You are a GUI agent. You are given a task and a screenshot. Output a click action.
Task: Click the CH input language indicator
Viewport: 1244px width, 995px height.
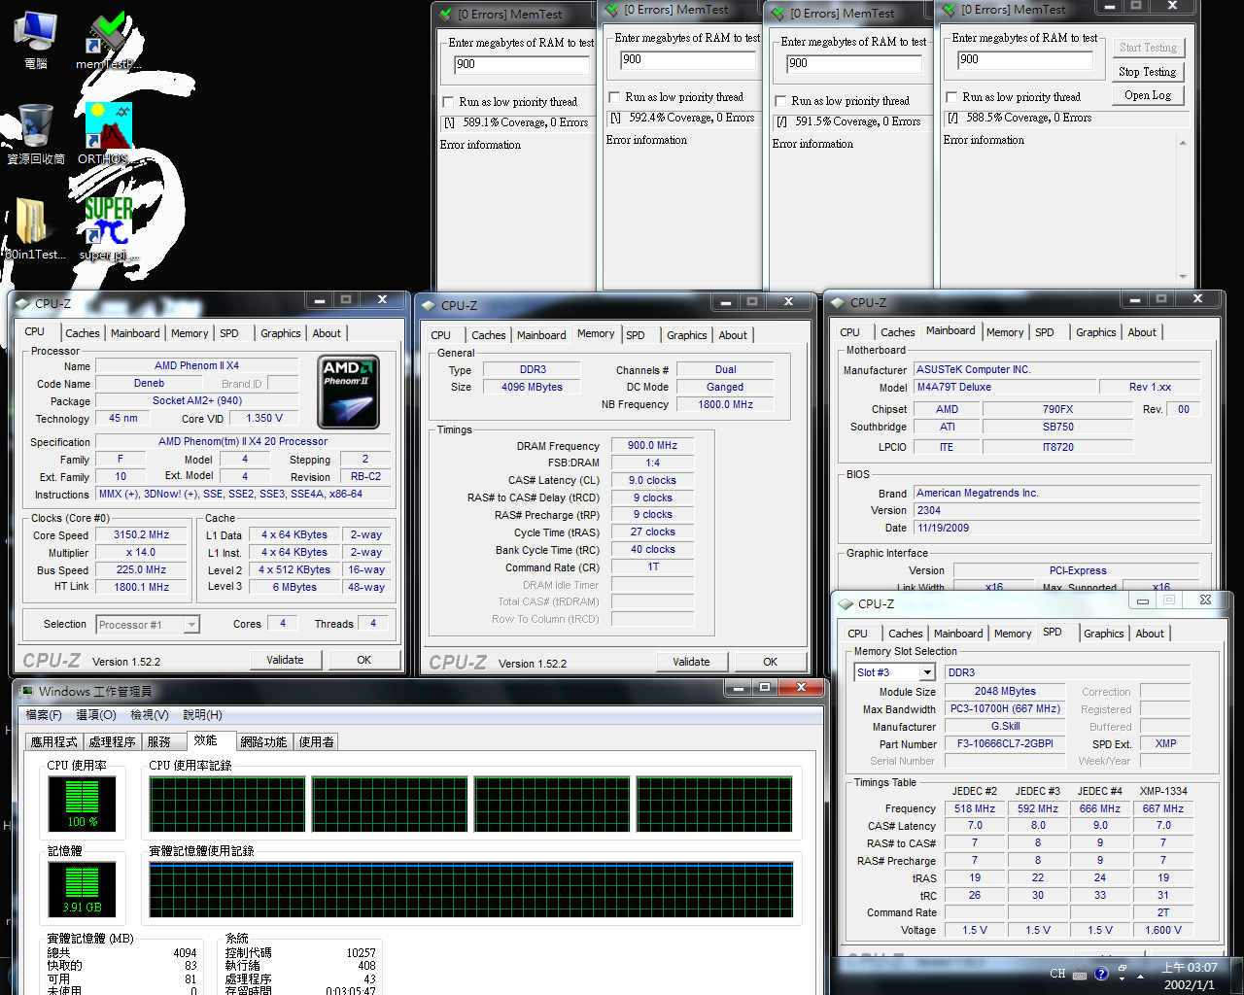[1057, 973]
